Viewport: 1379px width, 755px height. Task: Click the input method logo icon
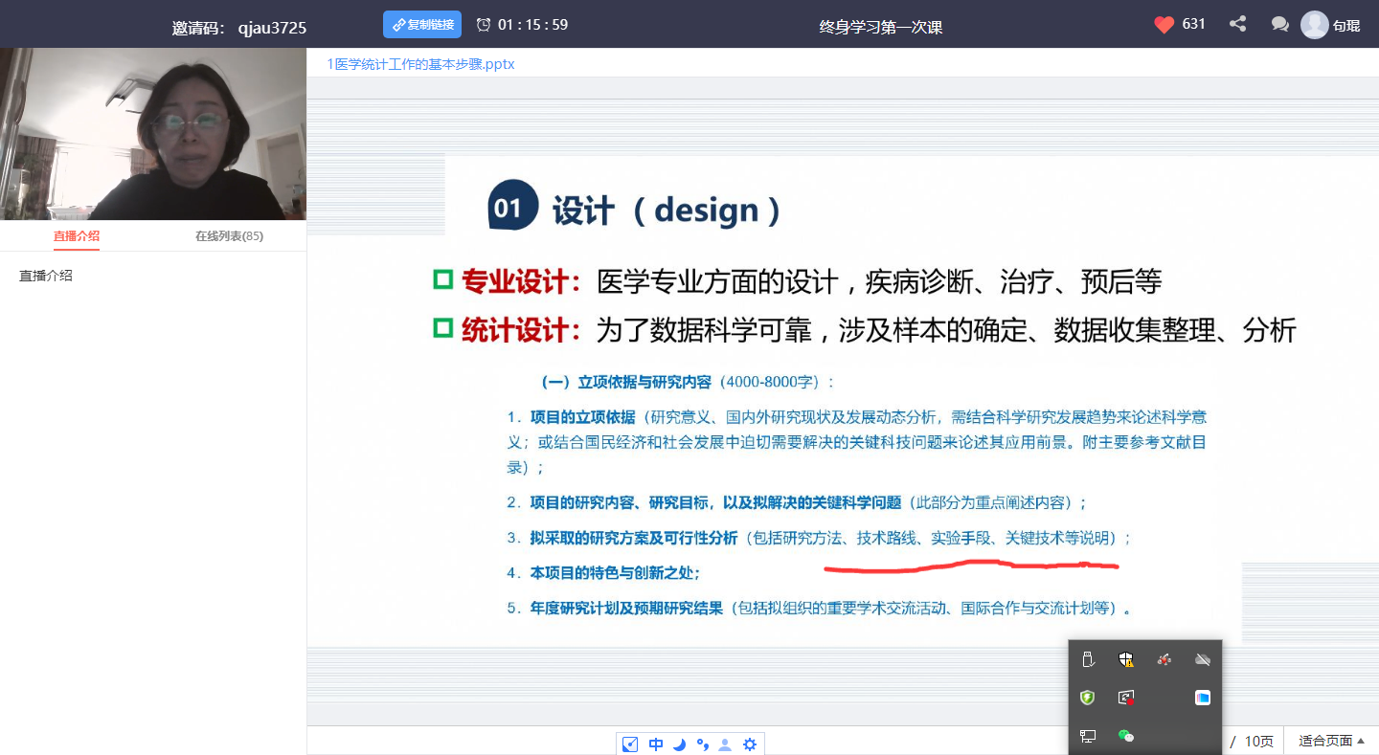(630, 744)
